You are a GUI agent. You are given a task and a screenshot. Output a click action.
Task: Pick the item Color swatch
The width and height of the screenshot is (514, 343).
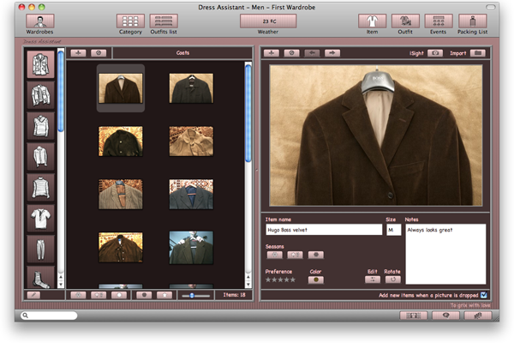click(315, 280)
